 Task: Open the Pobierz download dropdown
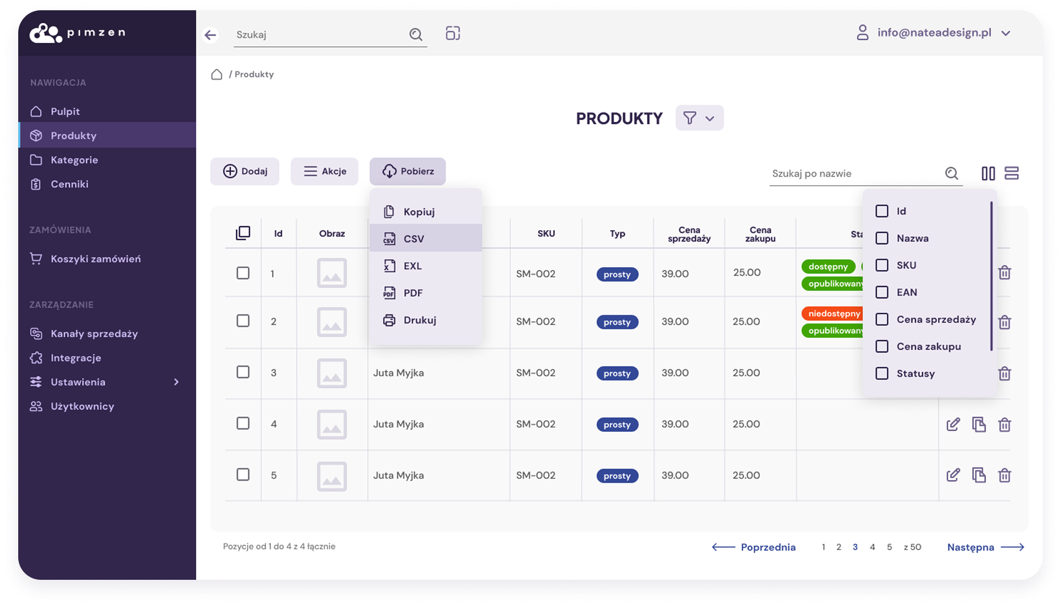pyautogui.click(x=408, y=171)
